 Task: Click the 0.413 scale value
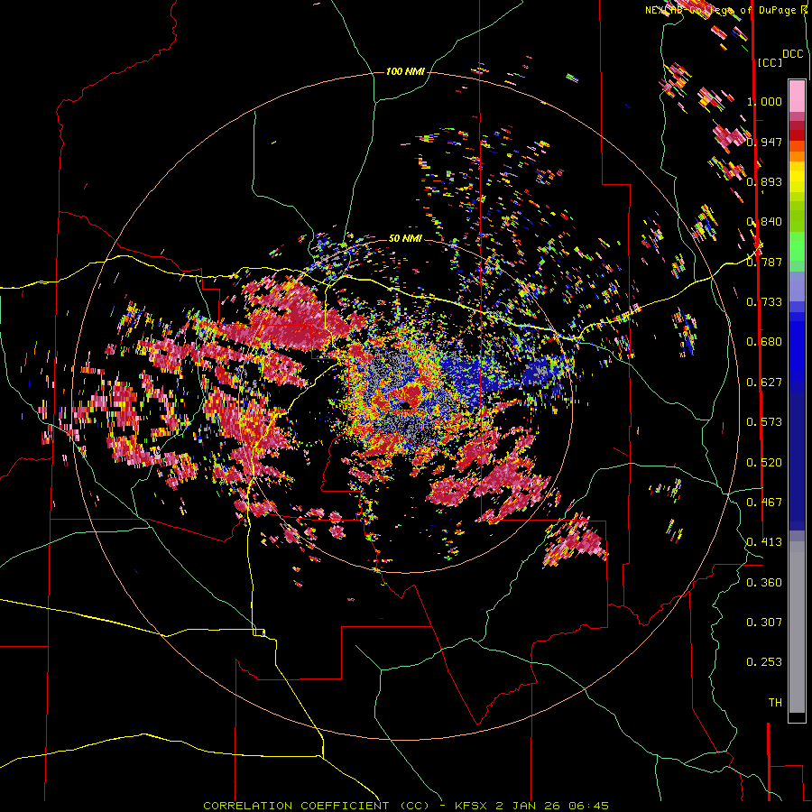click(764, 542)
